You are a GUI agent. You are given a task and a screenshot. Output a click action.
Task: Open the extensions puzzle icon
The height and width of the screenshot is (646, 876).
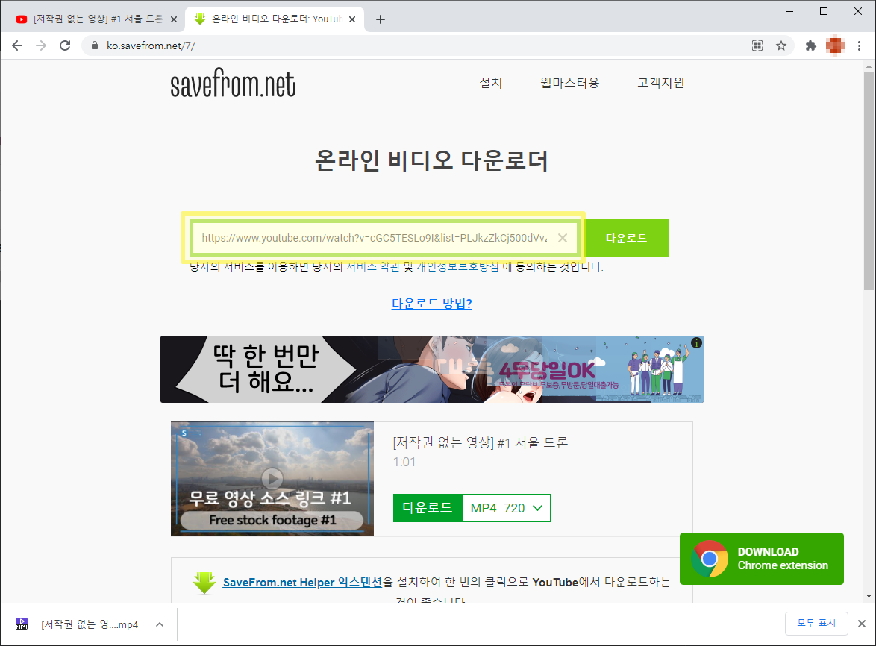[x=810, y=46]
